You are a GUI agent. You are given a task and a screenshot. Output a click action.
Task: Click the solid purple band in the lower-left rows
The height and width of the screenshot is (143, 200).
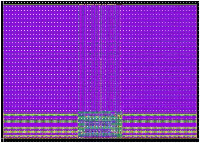40,125
